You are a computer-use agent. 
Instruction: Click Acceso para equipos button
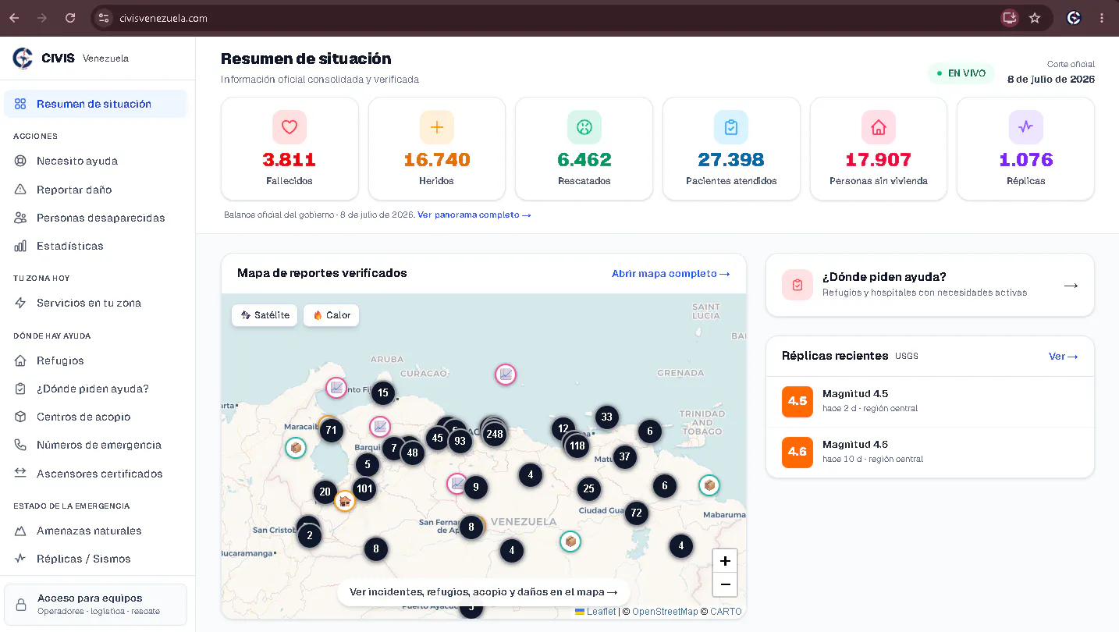click(95, 605)
